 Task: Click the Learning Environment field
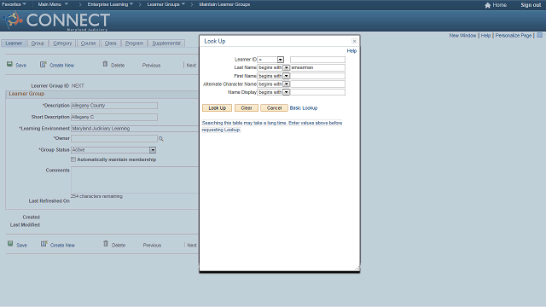[x=135, y=129]
